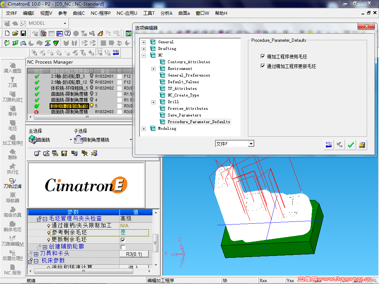Screen dimensions: 379x284
Task: Toggle C column checkbox for 2.5轴-封闭轮廓_12
Action: pos(120,82)
